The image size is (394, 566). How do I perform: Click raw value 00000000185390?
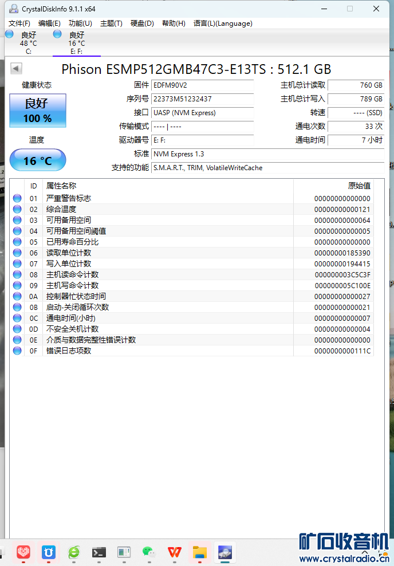coord(342,253)
